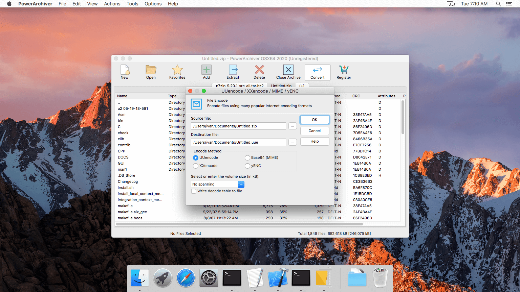
Task: Click the file list vertical scrollbar
Action: point(403,118)
